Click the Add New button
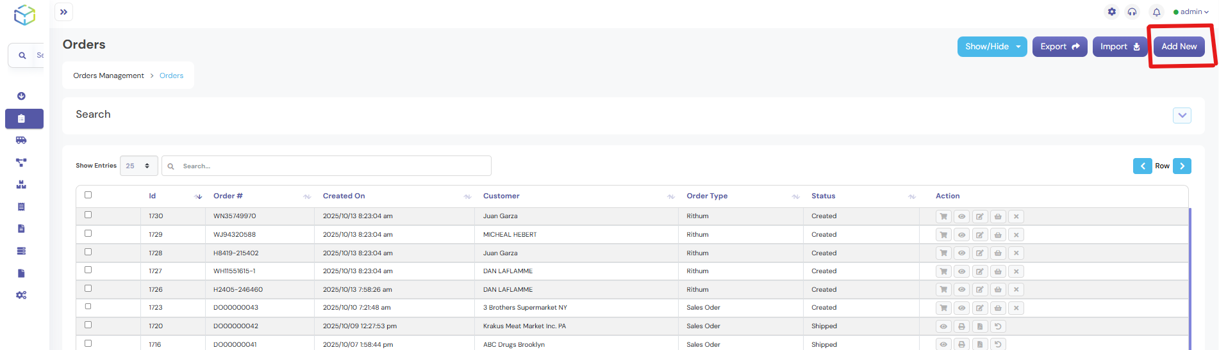 1179,47
